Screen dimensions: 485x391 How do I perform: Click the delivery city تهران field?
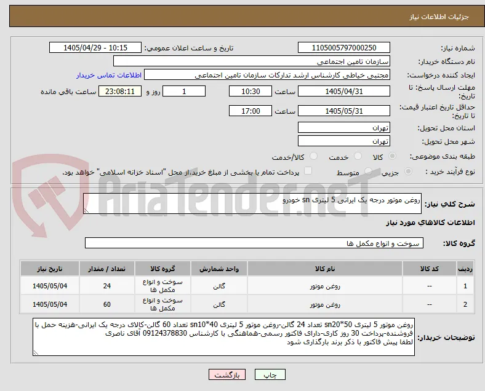pyautogui.click(x=344, y=141)
